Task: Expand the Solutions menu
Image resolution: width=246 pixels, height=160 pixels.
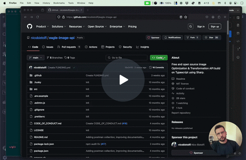Action: pos(59,27)
